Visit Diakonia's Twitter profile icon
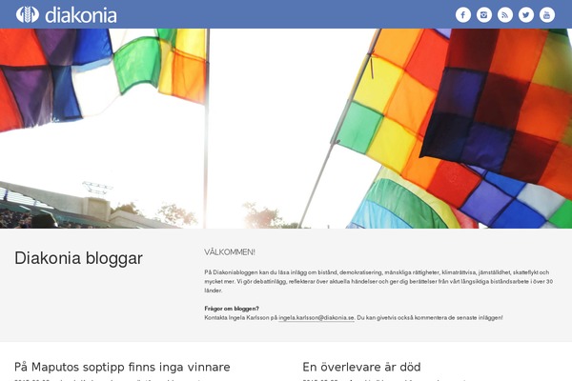 click(526, 15)
